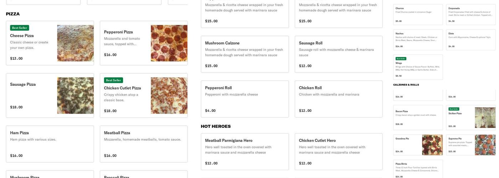
Task: Select Nachos from the menu
Action: 418,40
